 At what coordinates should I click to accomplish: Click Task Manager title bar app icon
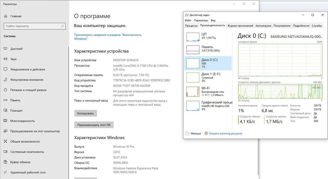(x=187, y=15)
